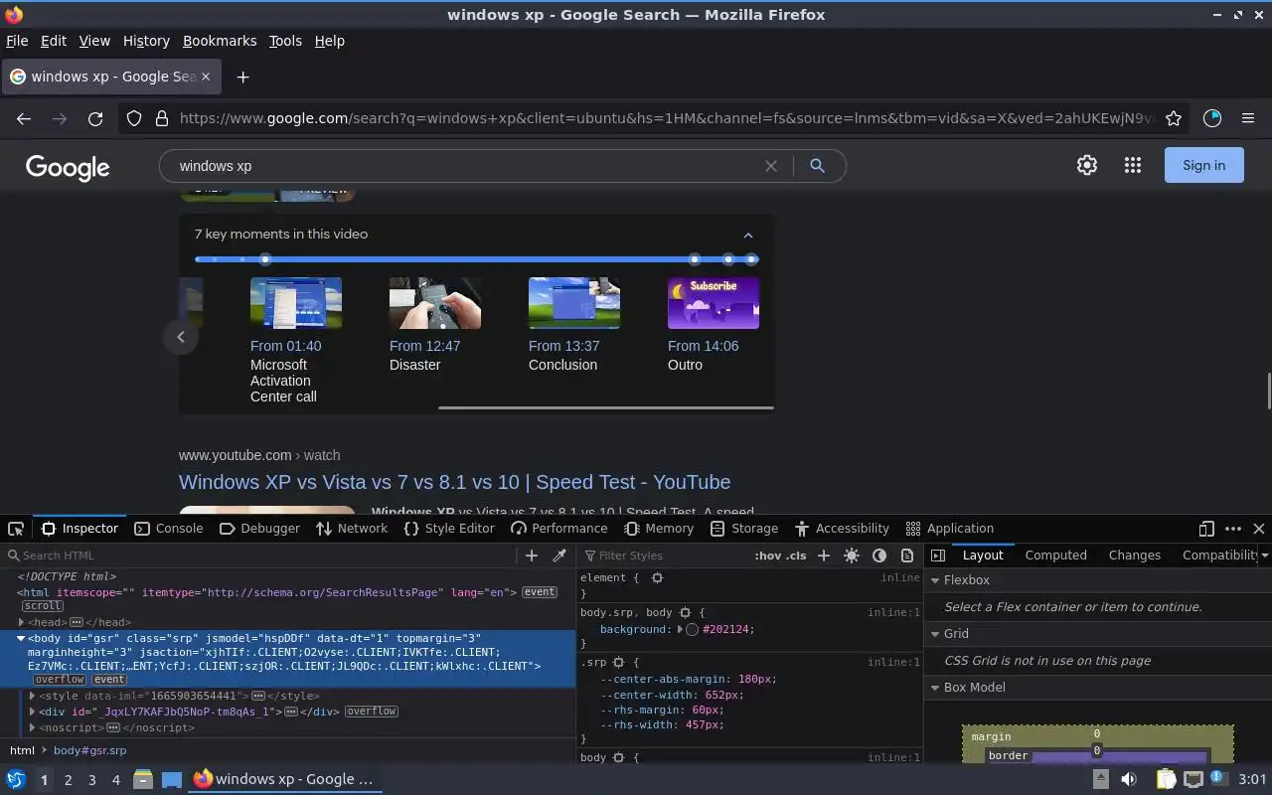
Task: Click the event badge on html element
Action: click(540, 592)
